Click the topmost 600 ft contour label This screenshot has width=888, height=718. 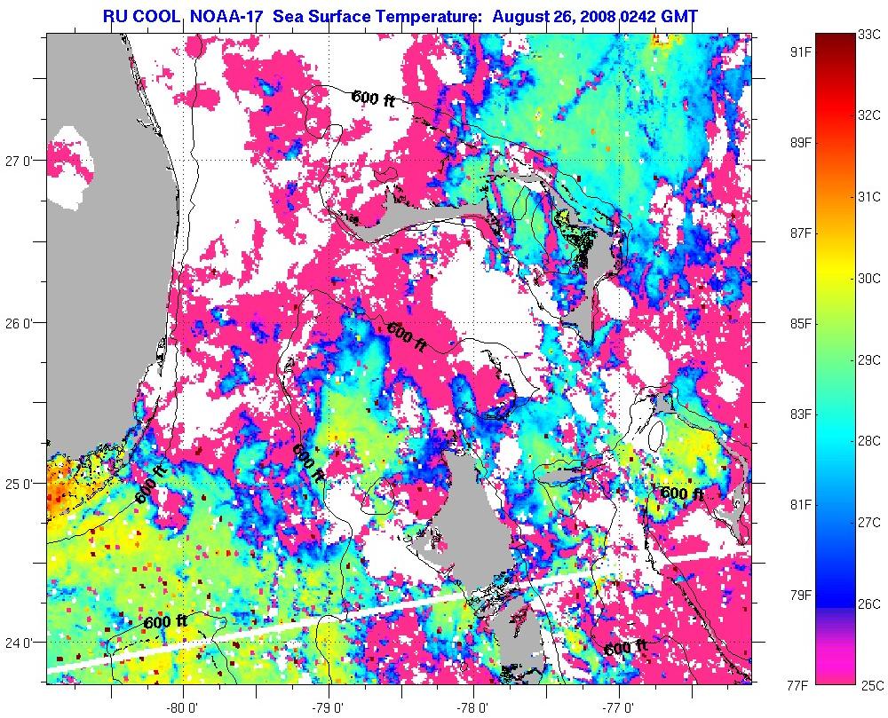pos(372,99)
